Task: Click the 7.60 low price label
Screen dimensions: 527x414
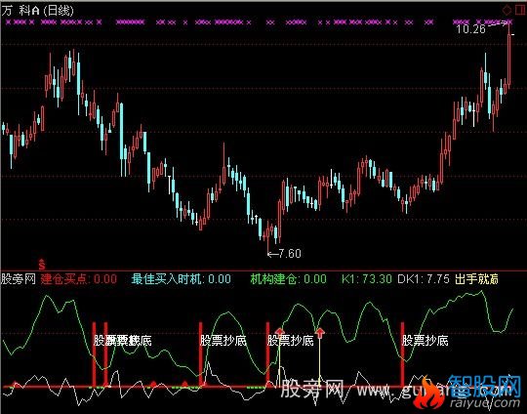Action: tap(290, 253)
